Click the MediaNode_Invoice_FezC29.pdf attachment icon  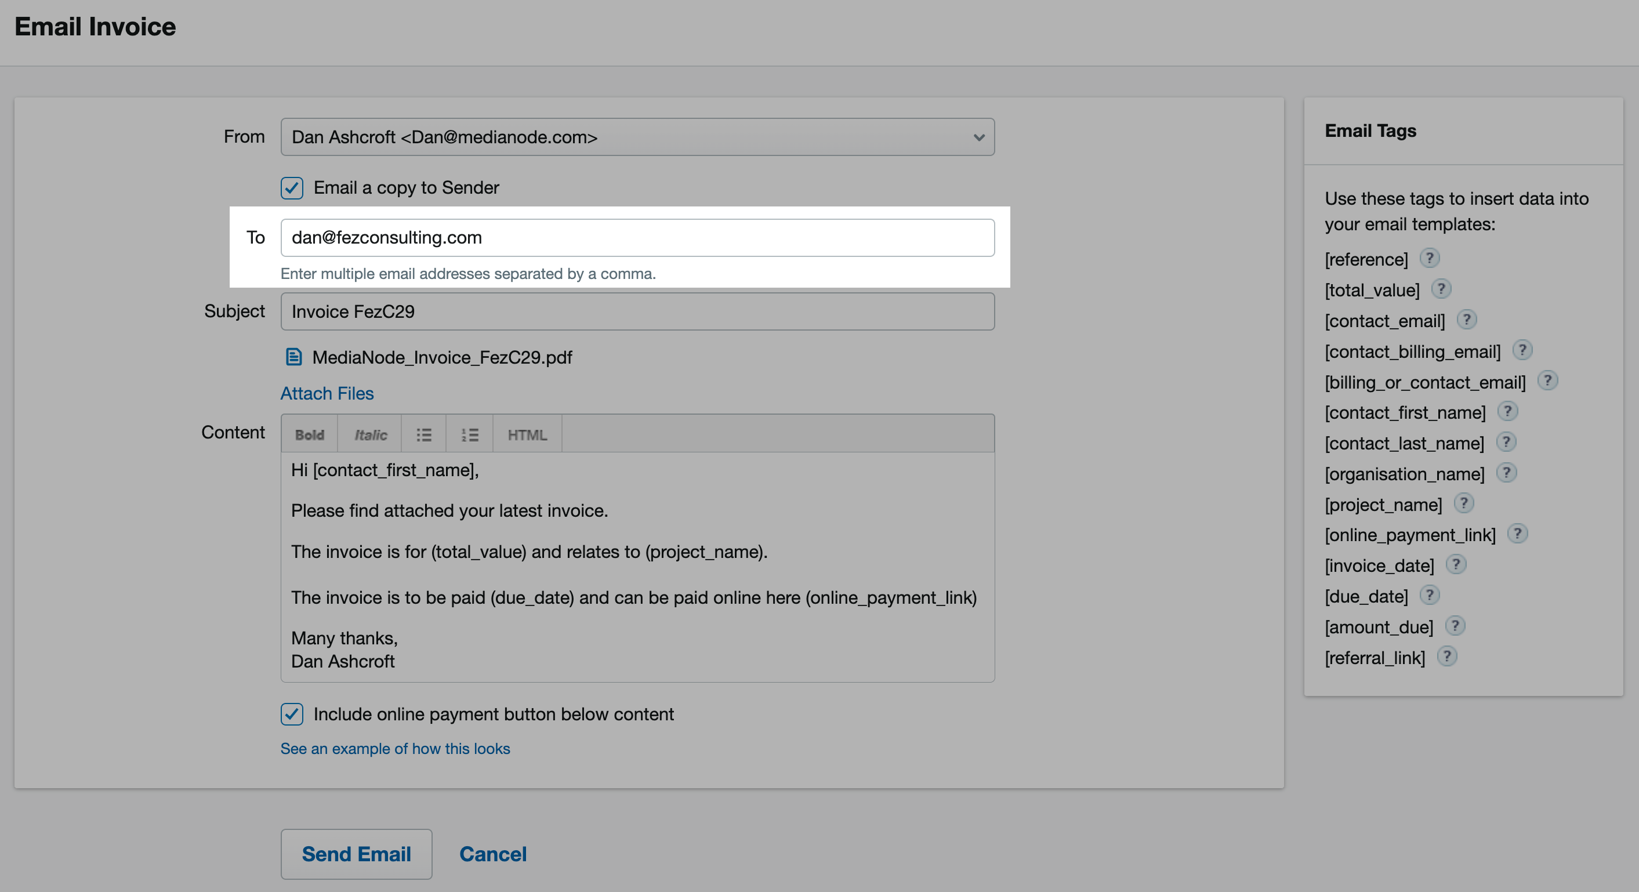click(293, 358)
